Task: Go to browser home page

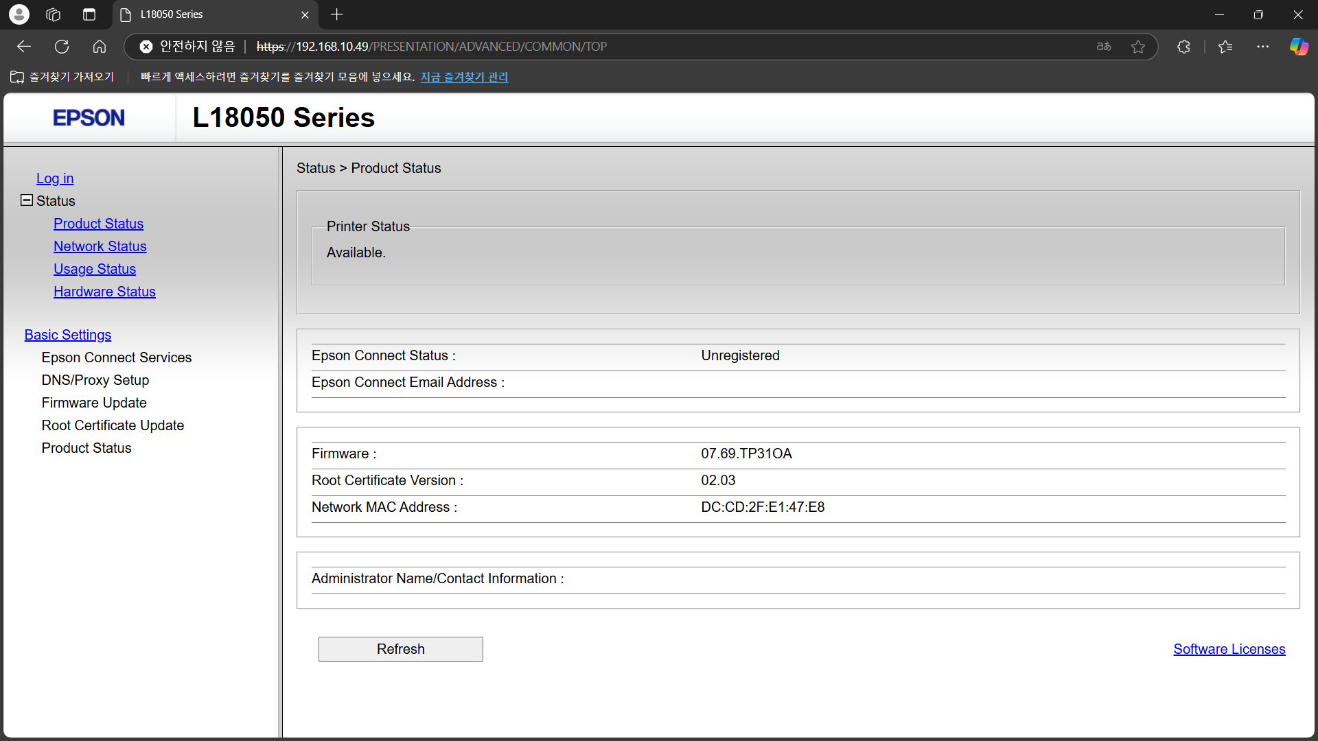Action: [100, 47]
